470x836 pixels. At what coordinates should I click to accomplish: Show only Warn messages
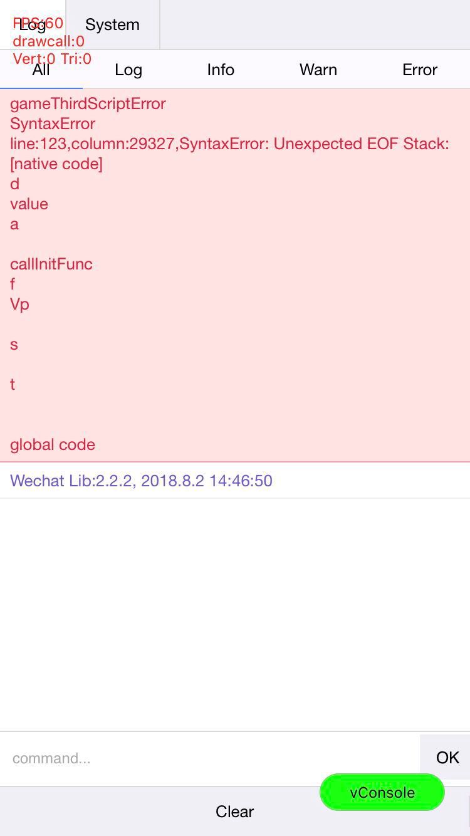(x=318, y=70)
